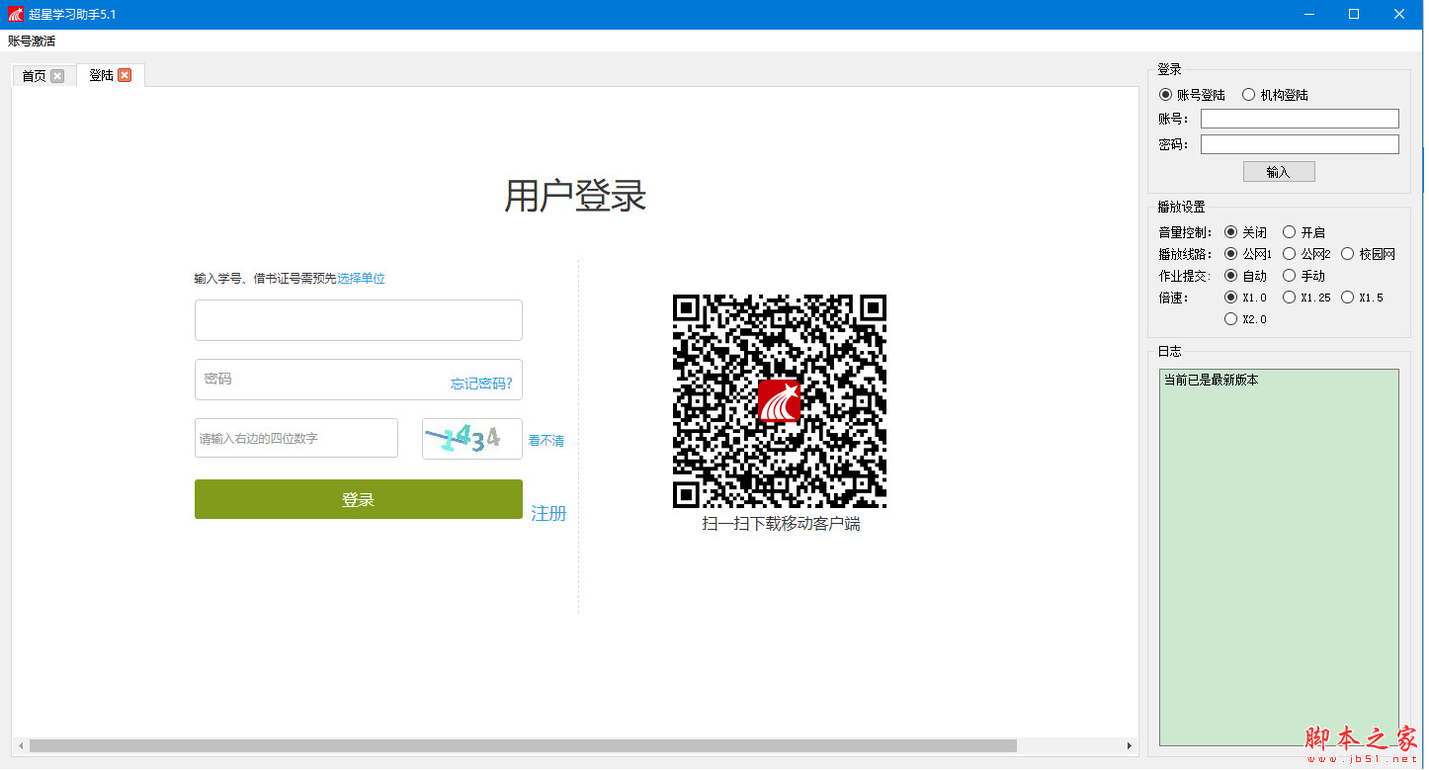Click the 看不清 captcha refresh link
This screenshot has width=1429, height=770.
546,441
